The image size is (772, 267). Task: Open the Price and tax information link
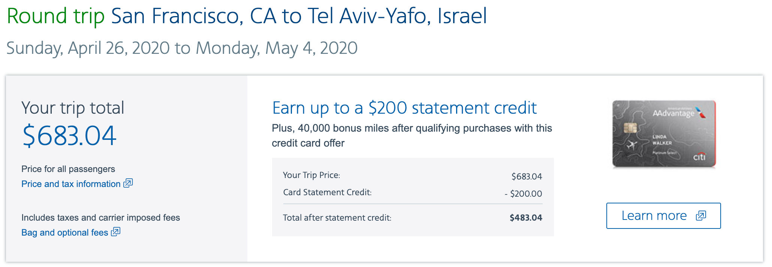(71, 184)
